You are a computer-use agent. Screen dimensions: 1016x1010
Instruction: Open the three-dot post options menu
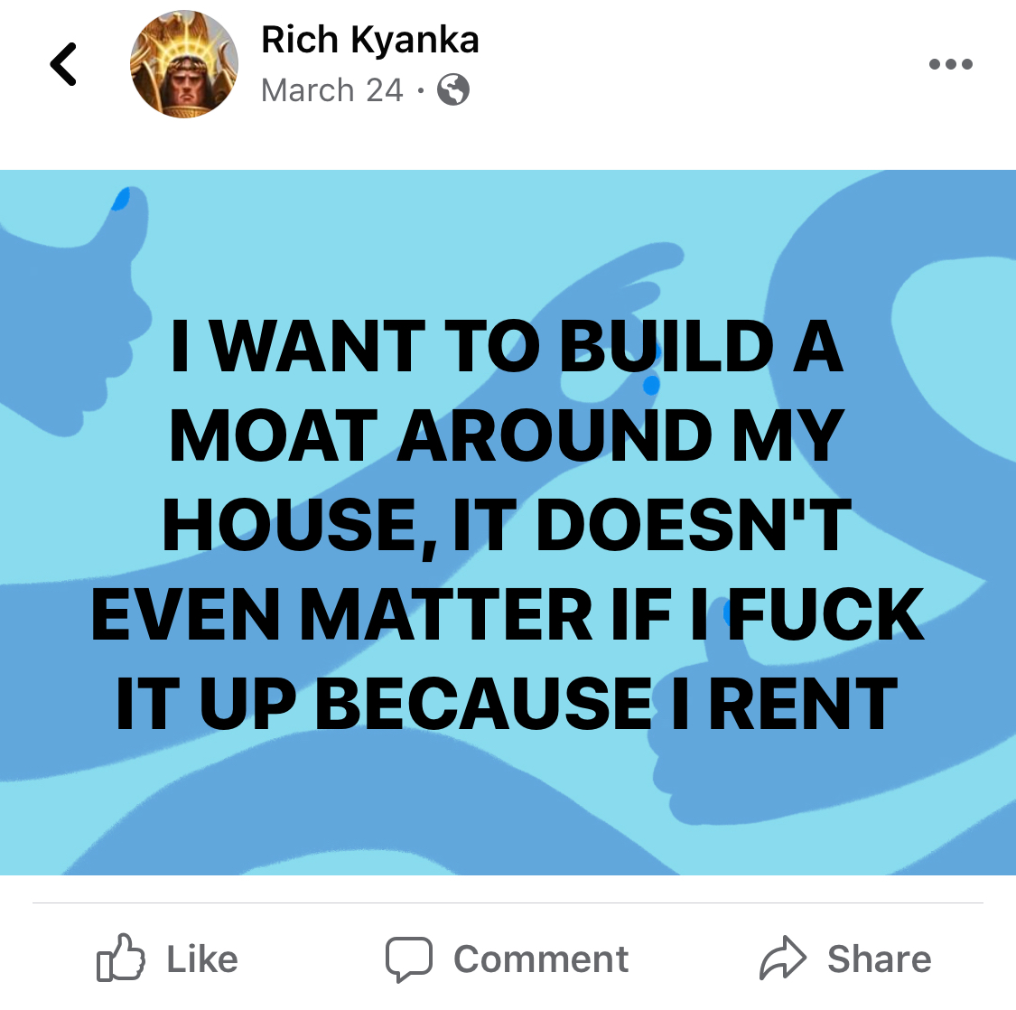[x=951, y=63]
